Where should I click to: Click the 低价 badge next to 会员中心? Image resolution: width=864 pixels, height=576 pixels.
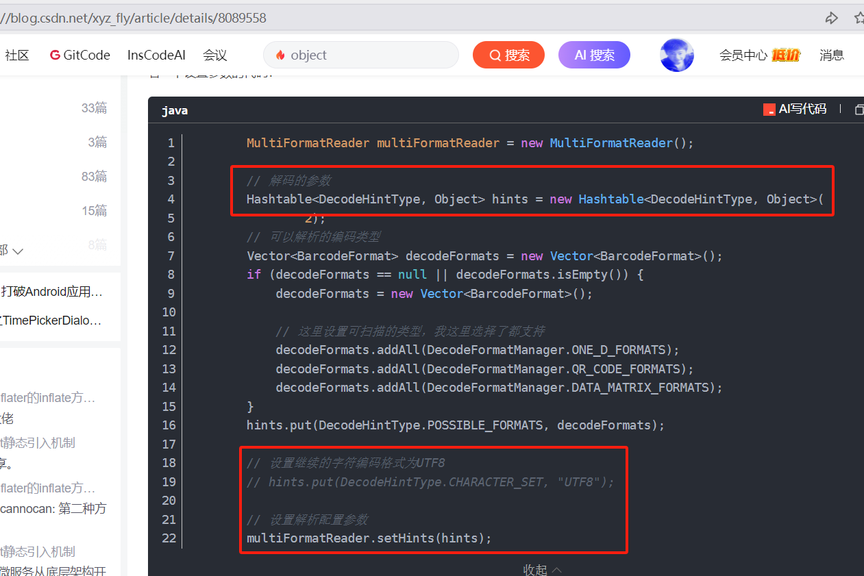[x=785, y=55]
